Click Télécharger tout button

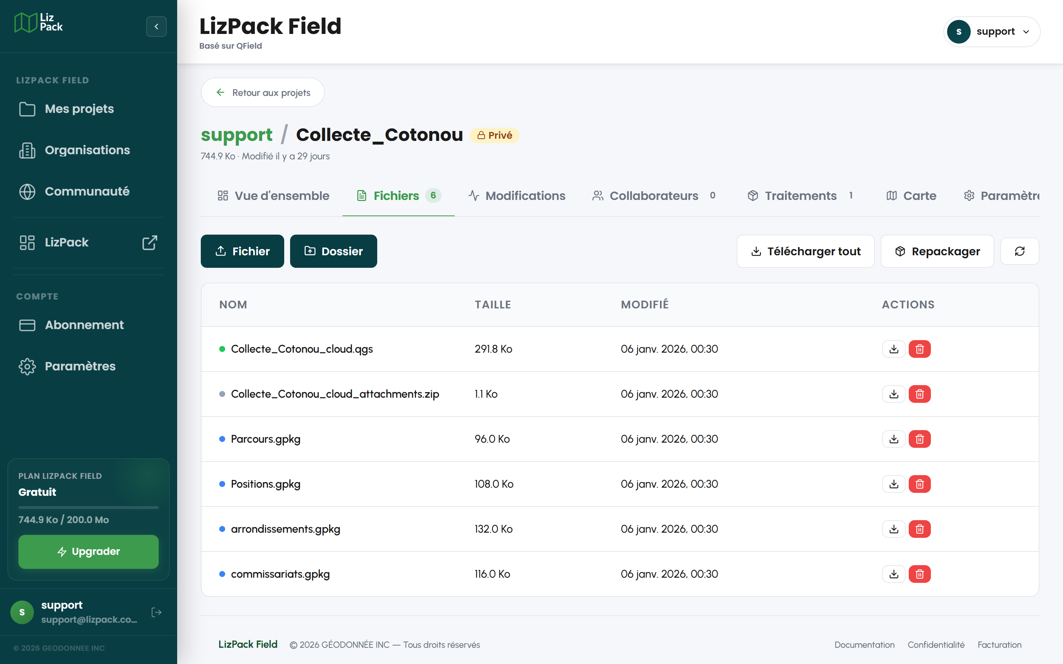806,251
